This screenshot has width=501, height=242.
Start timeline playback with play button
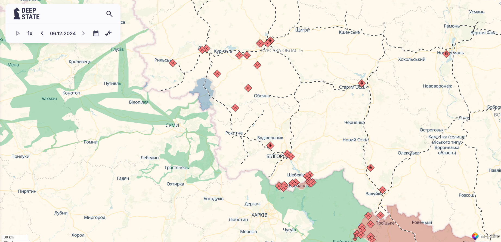click(x=18, y=33)
